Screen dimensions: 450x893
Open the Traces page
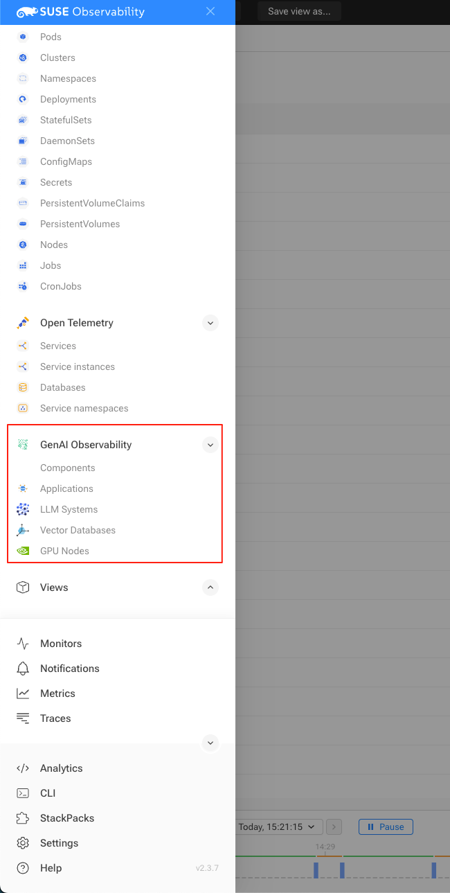coord(55,718)
